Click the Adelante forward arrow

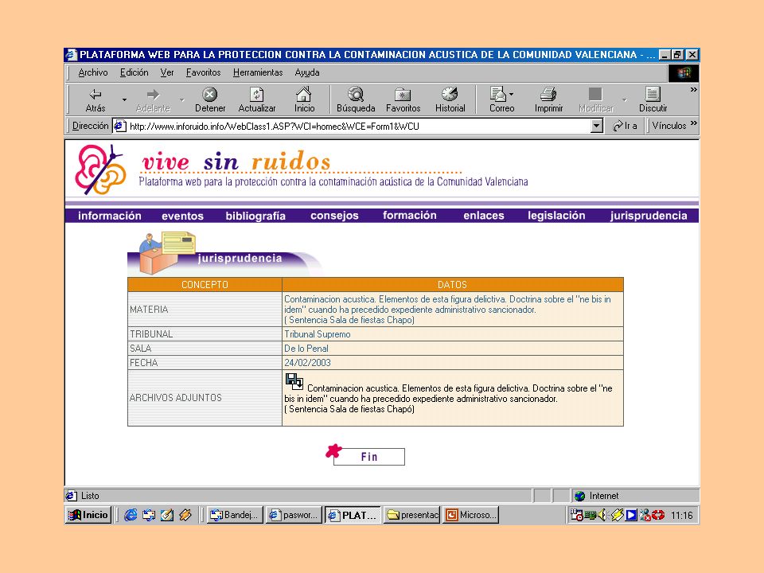153,100
